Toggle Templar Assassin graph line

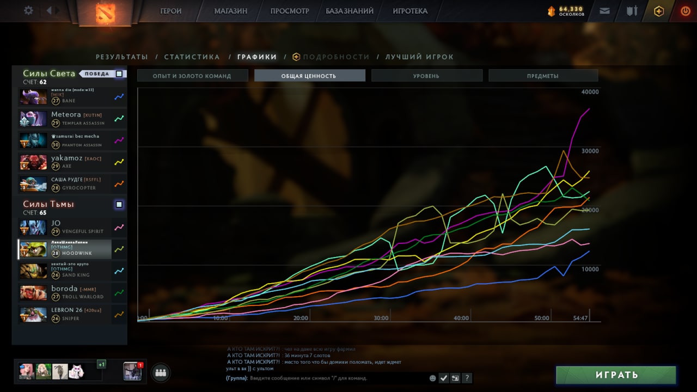[119, 119]
